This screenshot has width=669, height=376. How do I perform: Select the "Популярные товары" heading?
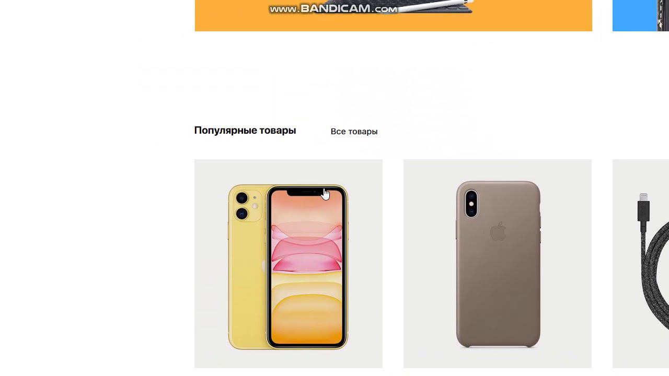245,131
